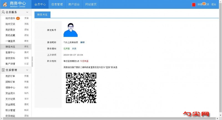
Task: Go to 商户后台 in the top navigation
Action: tap(74, 4)
